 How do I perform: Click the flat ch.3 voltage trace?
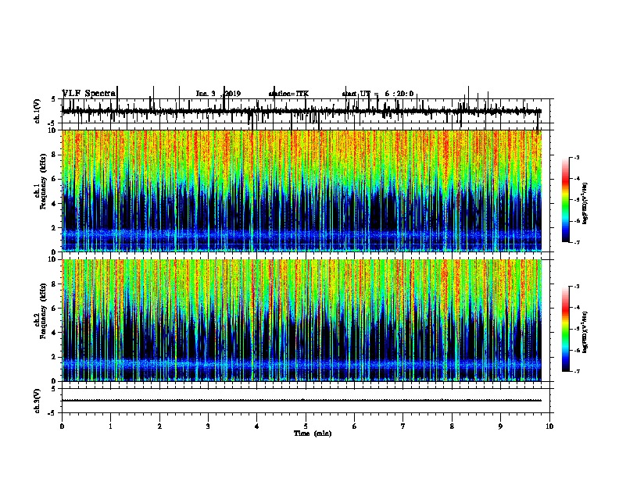(x=302, y=401)
